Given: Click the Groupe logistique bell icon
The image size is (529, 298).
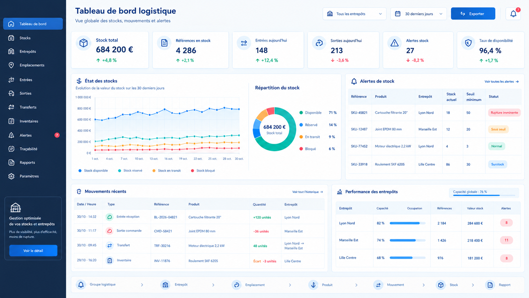Looking at the screenshot, I should coord(81,284).
